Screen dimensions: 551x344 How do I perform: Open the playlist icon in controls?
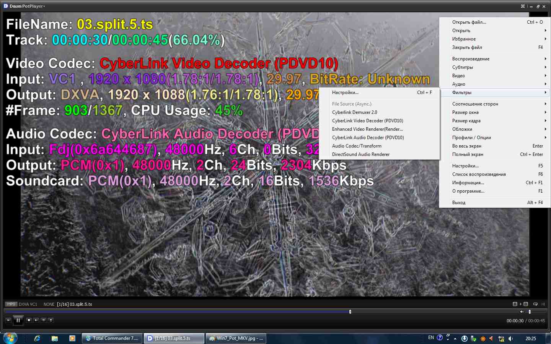(44, 320)
